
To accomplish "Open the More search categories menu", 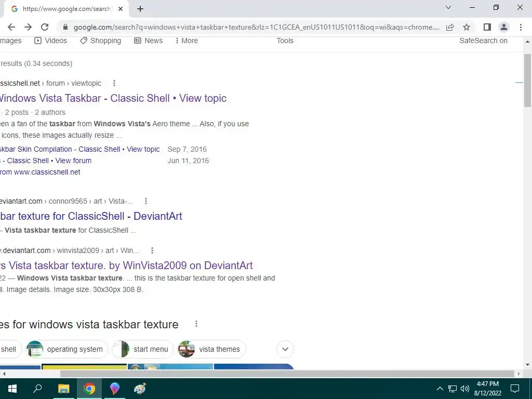I will tap(187, 41).
